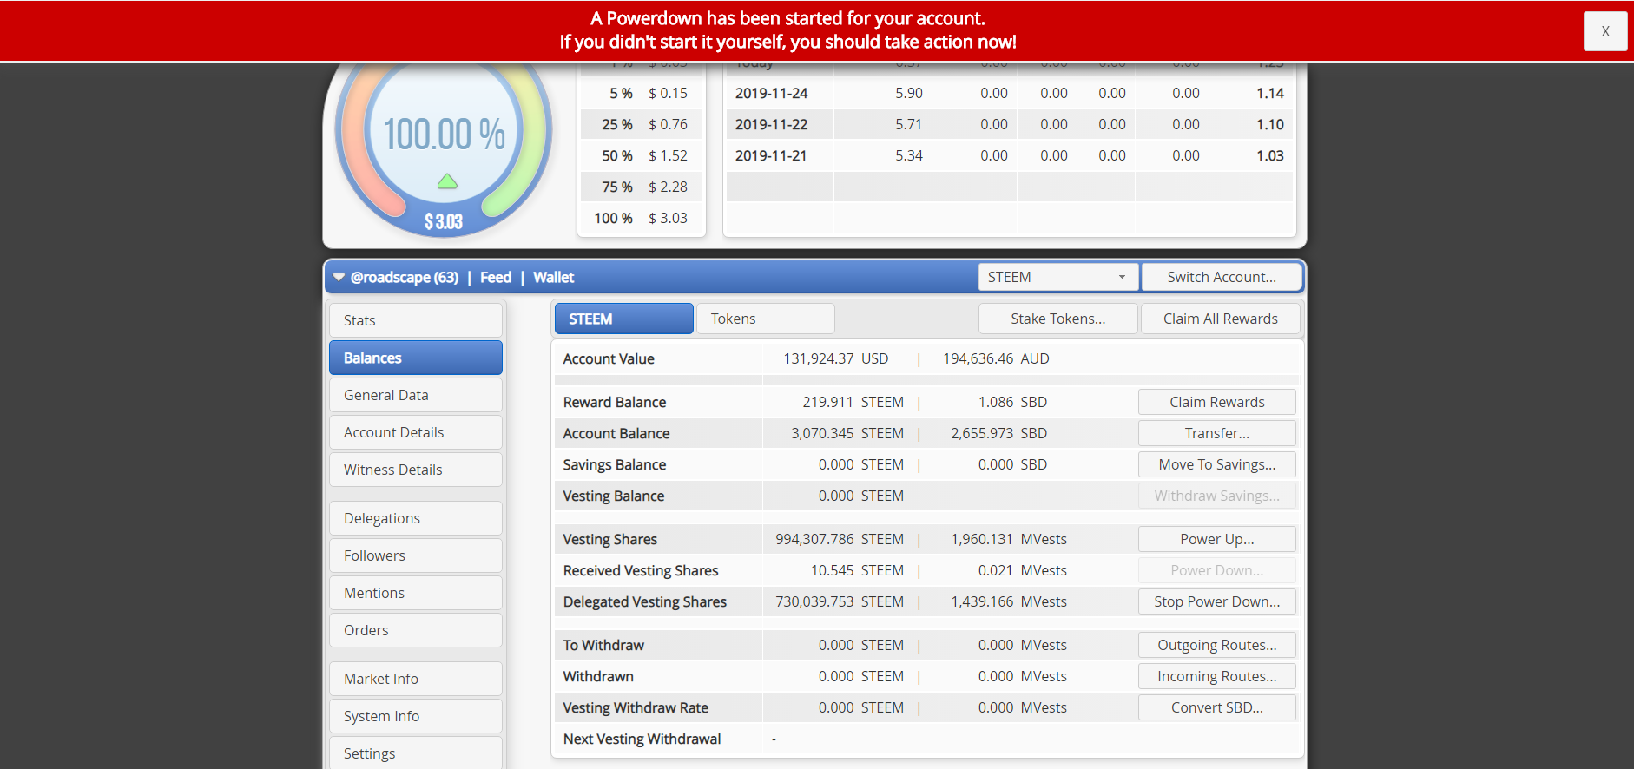Show Followers from the sidebar
The image size is (1634, 769).
point(416,555)
